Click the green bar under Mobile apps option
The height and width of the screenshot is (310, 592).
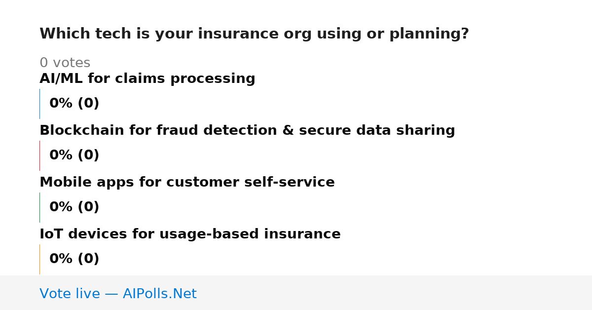coord(39,207)
